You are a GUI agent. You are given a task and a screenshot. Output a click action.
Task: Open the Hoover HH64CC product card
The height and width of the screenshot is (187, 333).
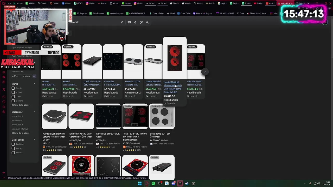(51, 71)
